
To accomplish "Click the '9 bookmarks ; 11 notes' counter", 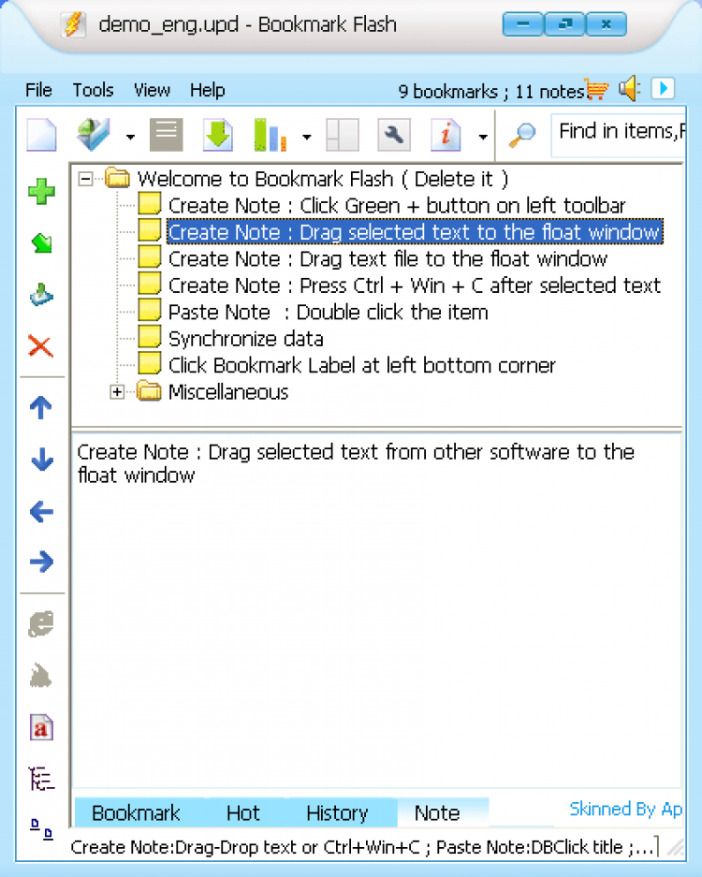I will (x=491, y=91).
